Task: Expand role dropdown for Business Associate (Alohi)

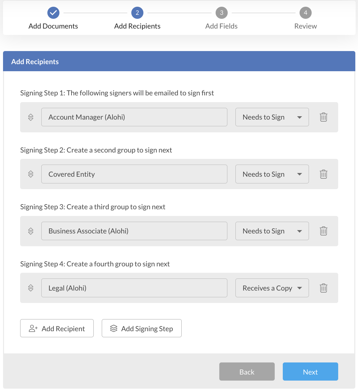Action: coord(272,231)
